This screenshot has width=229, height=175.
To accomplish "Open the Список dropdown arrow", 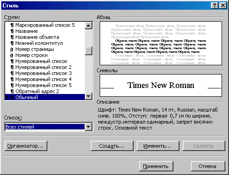I will (x=89, y=127).
